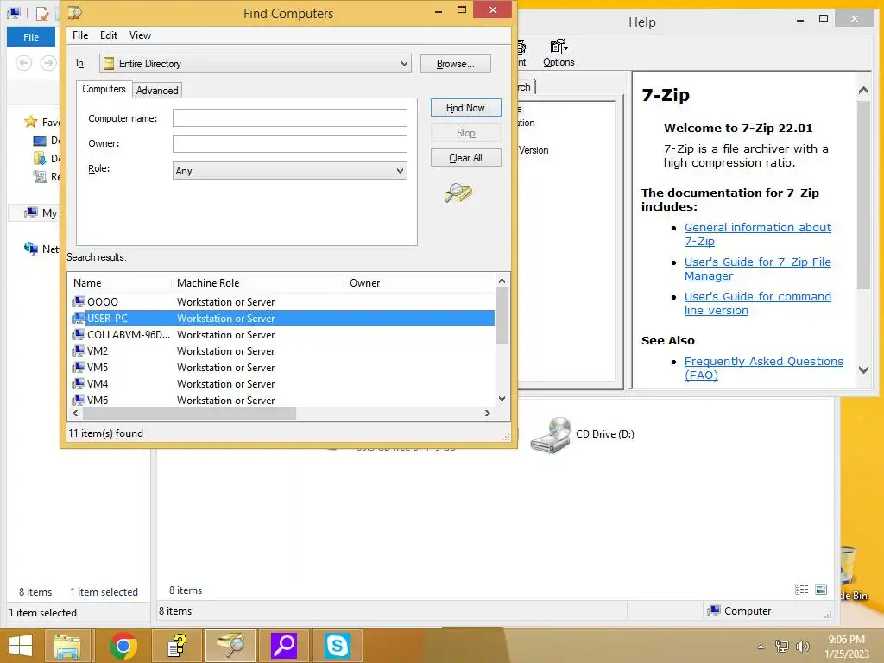Open the Edit menu in Find Computers
The image size is (884, 663).
[108, 35]
